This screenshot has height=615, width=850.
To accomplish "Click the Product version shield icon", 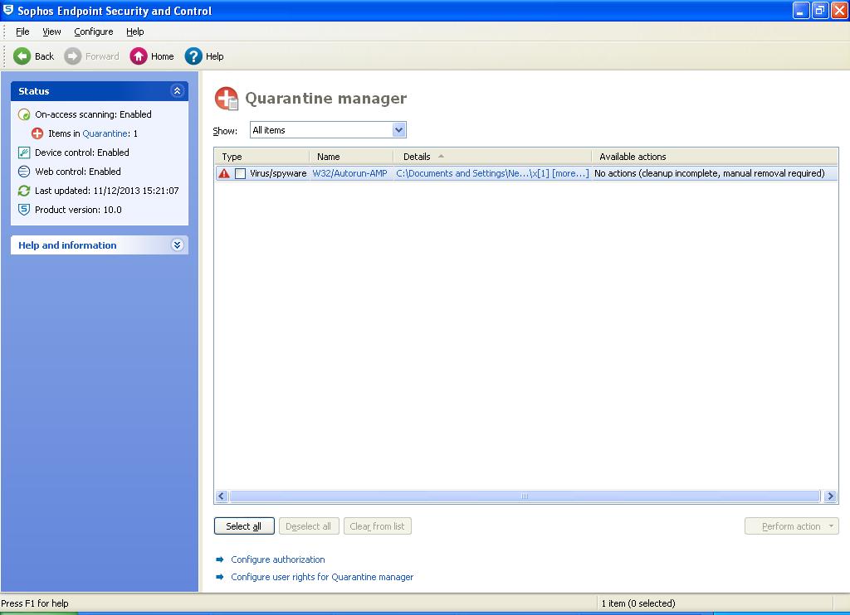I will 24,210.
